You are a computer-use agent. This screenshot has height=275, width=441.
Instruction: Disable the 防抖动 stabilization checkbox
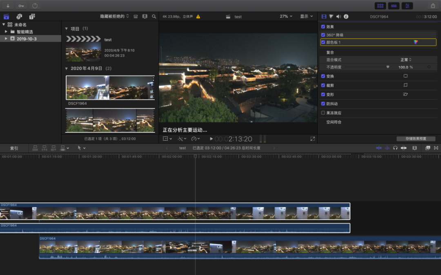(x=323, y=103)
